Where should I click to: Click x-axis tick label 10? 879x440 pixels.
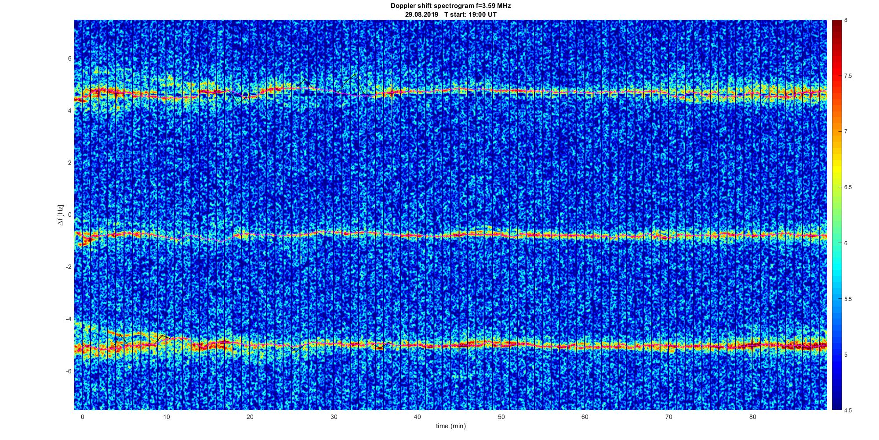(x=166, y=417)
